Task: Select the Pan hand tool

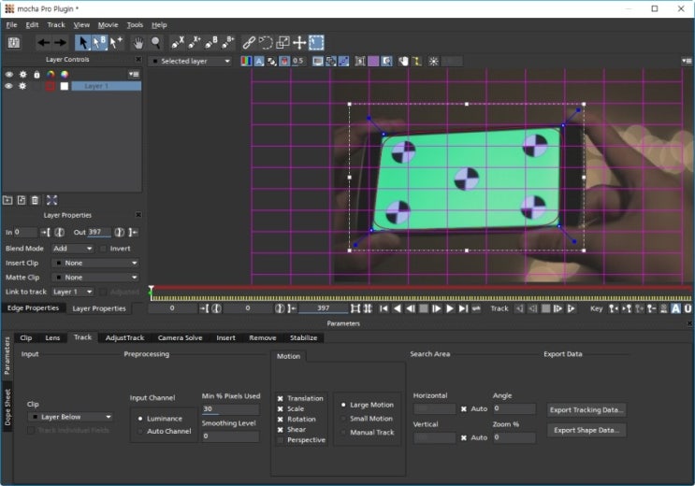Action: pos(138,43)
